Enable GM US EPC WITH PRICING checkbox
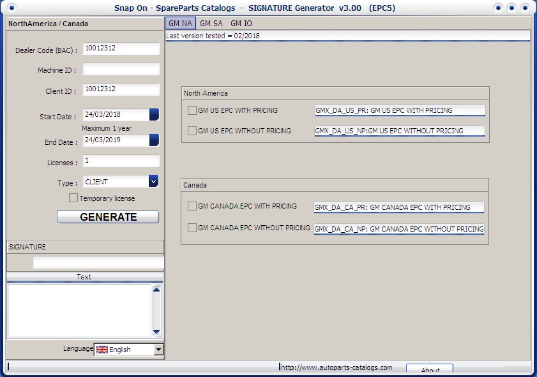Screen dimensions: 537x377 (192, 110)
